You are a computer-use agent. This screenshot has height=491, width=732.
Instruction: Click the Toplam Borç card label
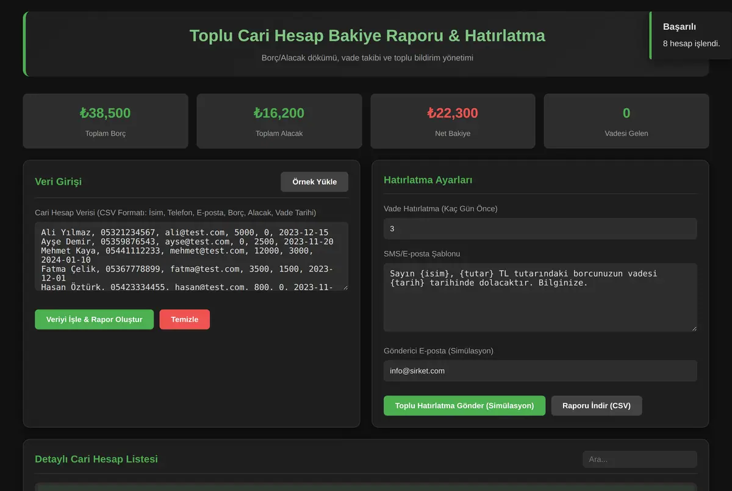tap(106, 133)
